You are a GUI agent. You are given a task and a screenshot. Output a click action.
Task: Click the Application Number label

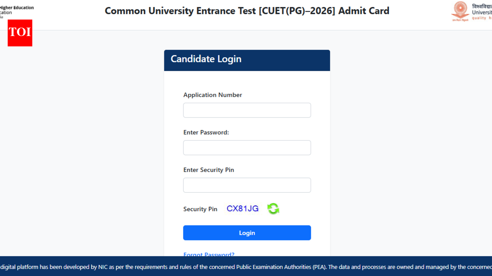[213, 95]
